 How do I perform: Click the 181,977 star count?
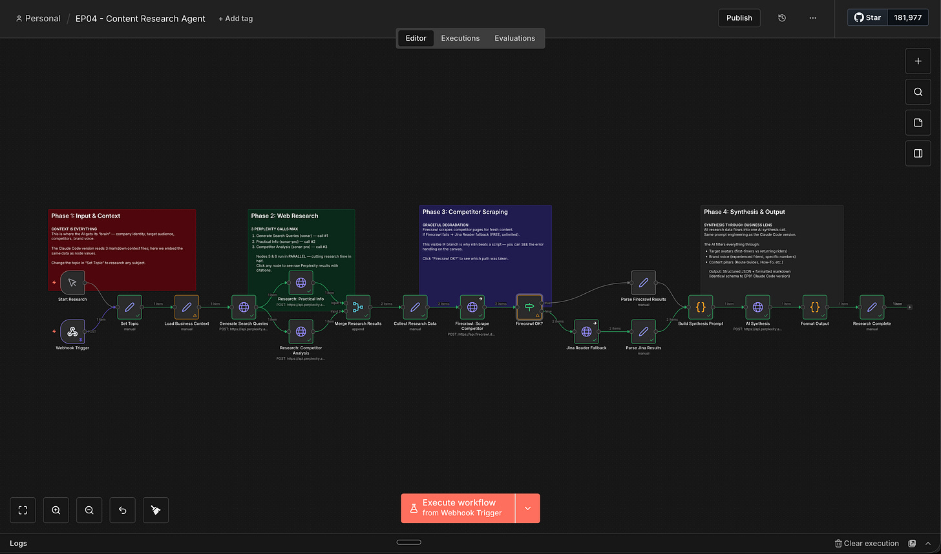tap(907, 17)
